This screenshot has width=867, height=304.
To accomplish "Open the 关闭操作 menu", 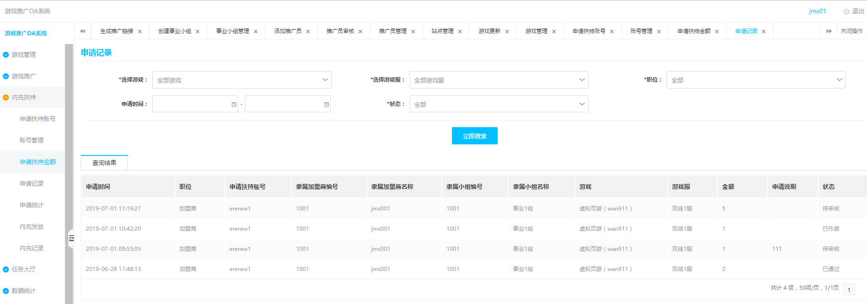I will [851, 31].
